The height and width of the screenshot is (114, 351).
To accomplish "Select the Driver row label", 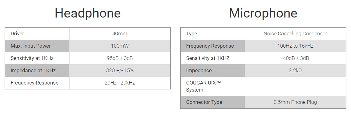I will point(17,33).
